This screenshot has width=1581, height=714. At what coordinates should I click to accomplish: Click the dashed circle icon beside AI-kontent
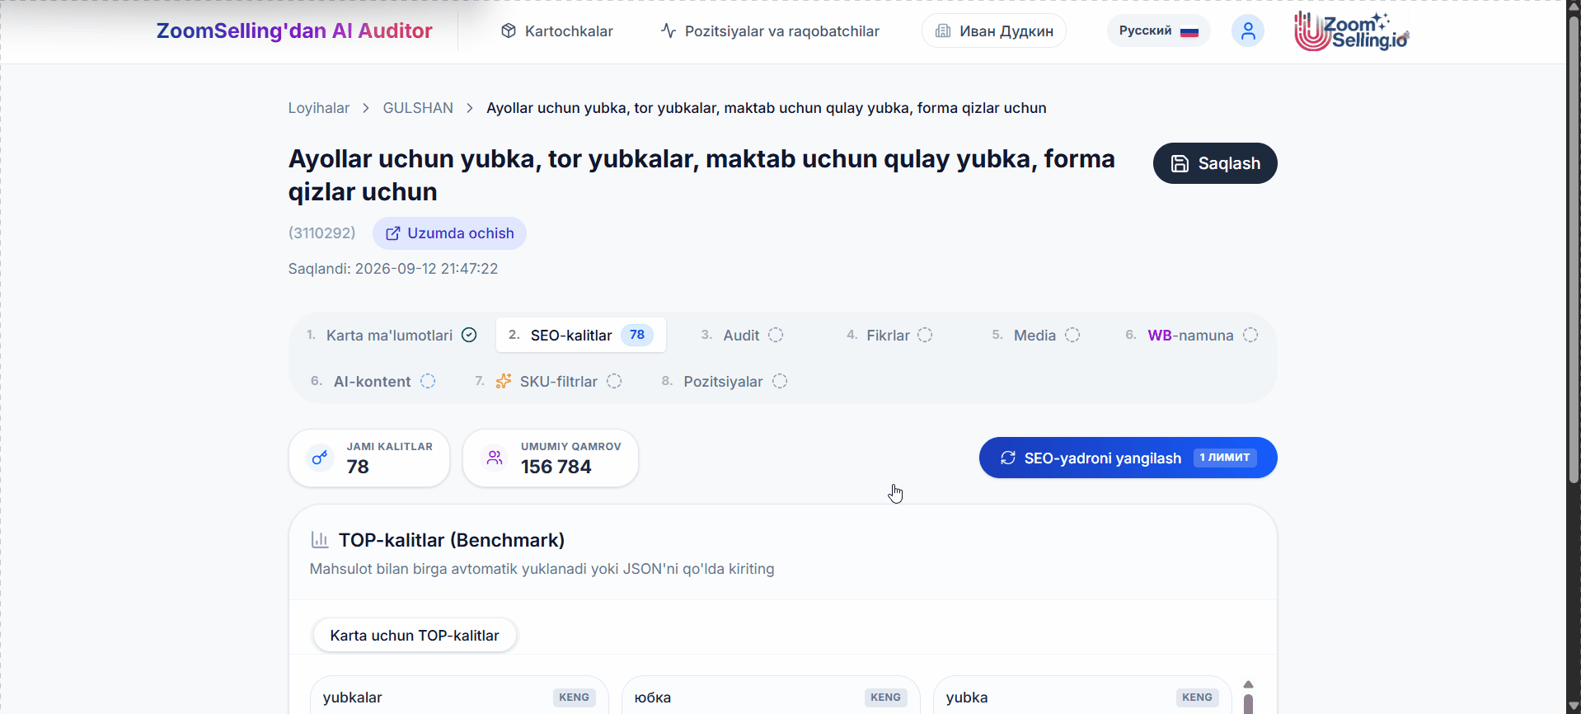[x=427, y=381]
